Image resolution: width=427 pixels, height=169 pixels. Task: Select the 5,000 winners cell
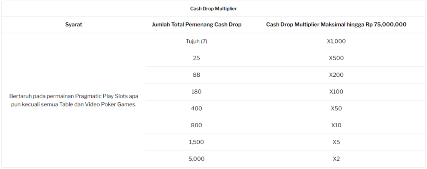tap(196, 159)
